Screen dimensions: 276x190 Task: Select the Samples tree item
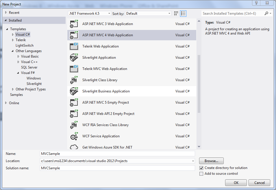pos(16,95)
